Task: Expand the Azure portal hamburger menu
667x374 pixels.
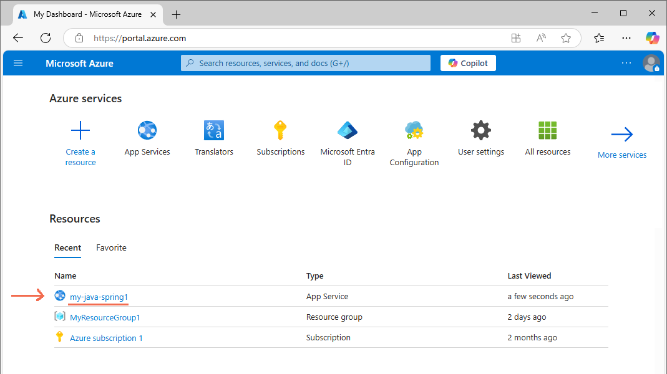Action: (x=18, y=63)
